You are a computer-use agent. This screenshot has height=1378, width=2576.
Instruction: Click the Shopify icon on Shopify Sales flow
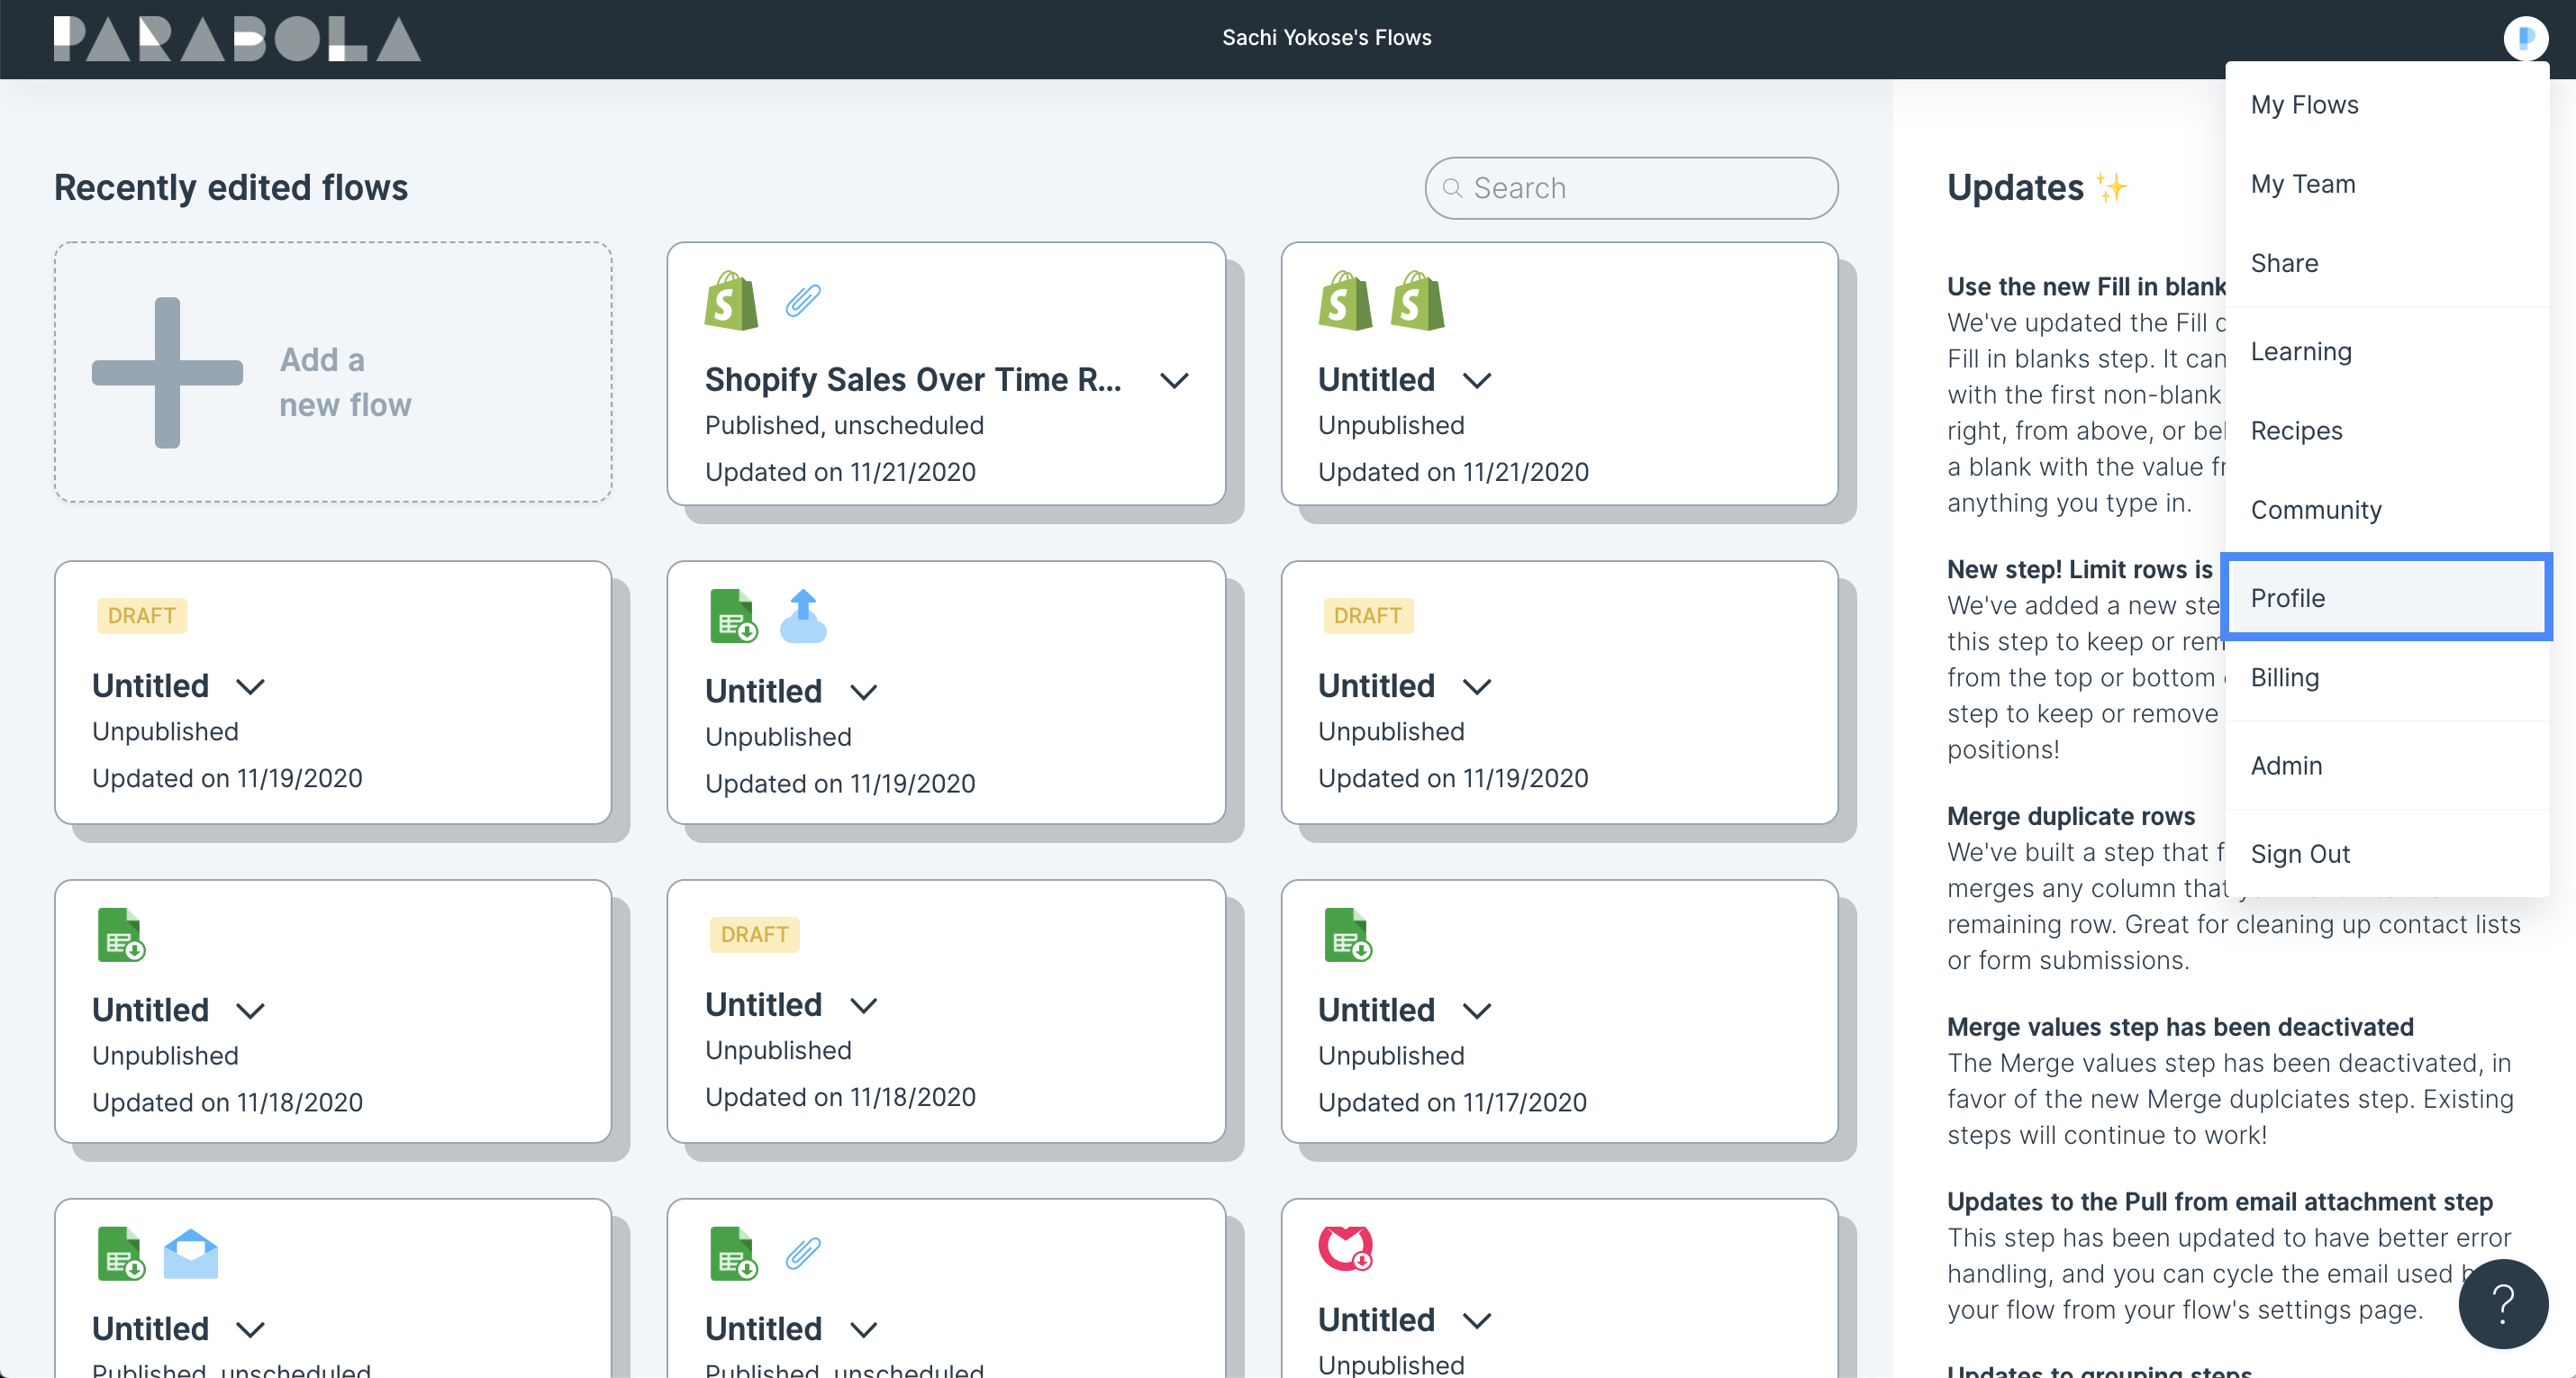(731, 301)
